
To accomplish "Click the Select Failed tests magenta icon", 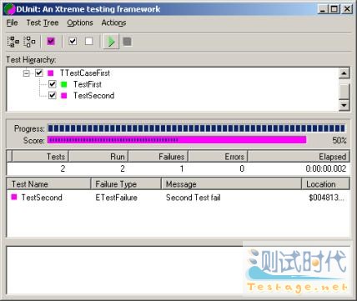I will click(x=51, y=42).
